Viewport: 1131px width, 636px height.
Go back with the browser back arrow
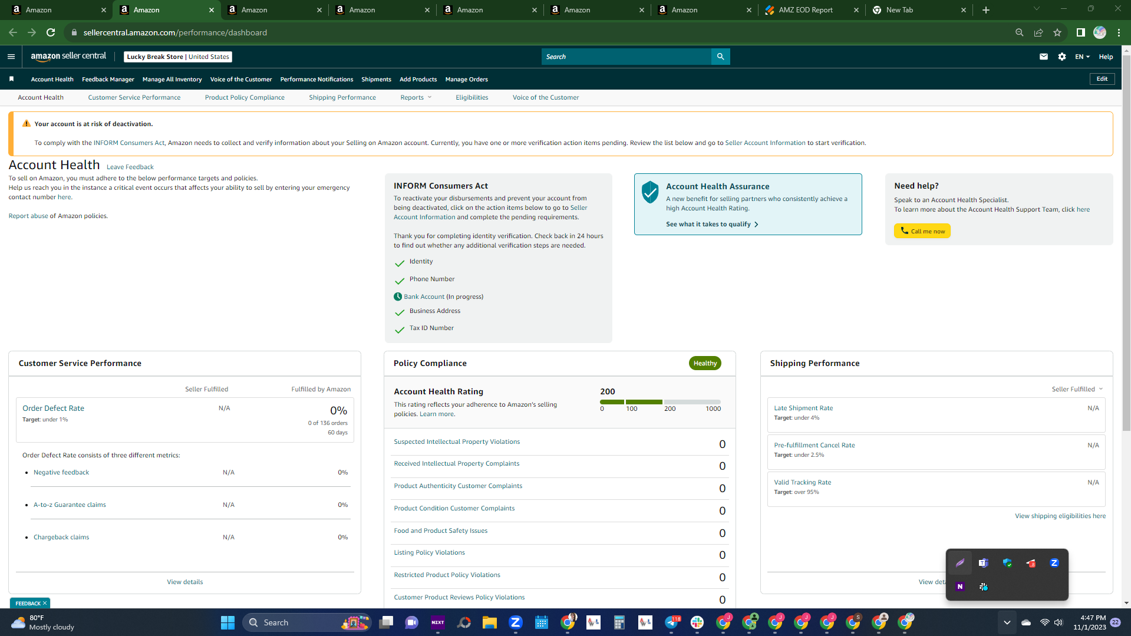[13, 32]
